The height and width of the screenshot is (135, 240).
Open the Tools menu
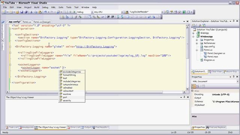pyautogui.click(x=69, y=7)
